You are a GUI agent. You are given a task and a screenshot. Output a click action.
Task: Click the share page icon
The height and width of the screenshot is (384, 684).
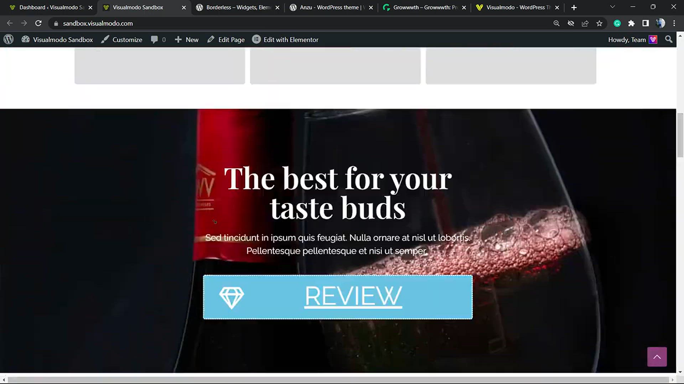pyautogui.click(x=585, y=23)
